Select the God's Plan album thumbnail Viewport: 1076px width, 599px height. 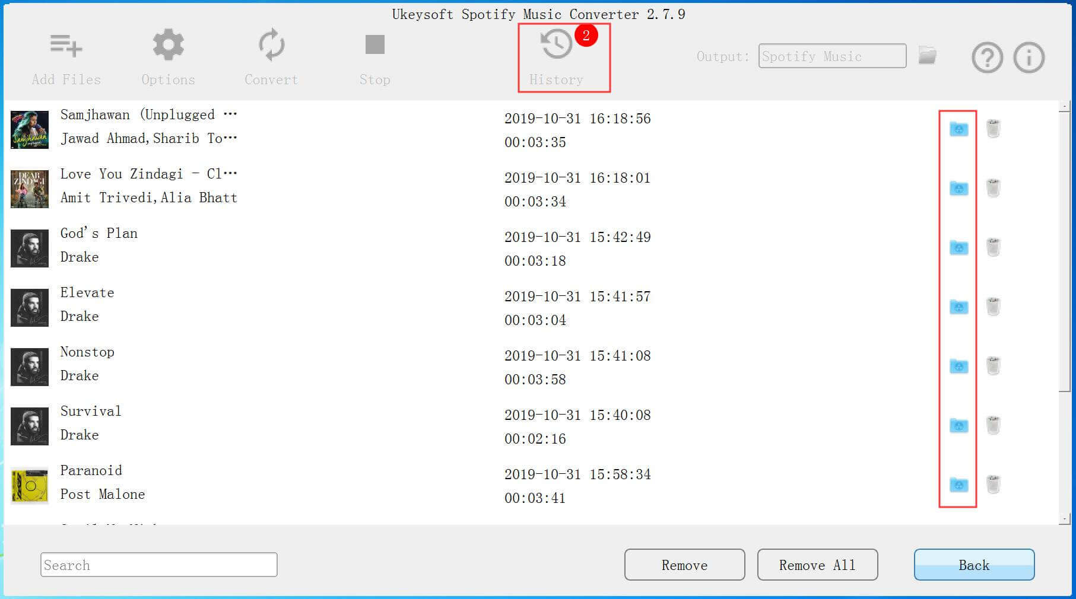pos(30,248)
